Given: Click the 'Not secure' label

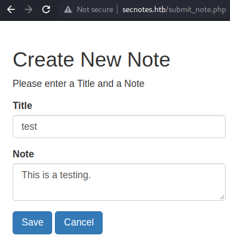Looking at the screenshot, I should pyautogui.click(x=95, y=9).
